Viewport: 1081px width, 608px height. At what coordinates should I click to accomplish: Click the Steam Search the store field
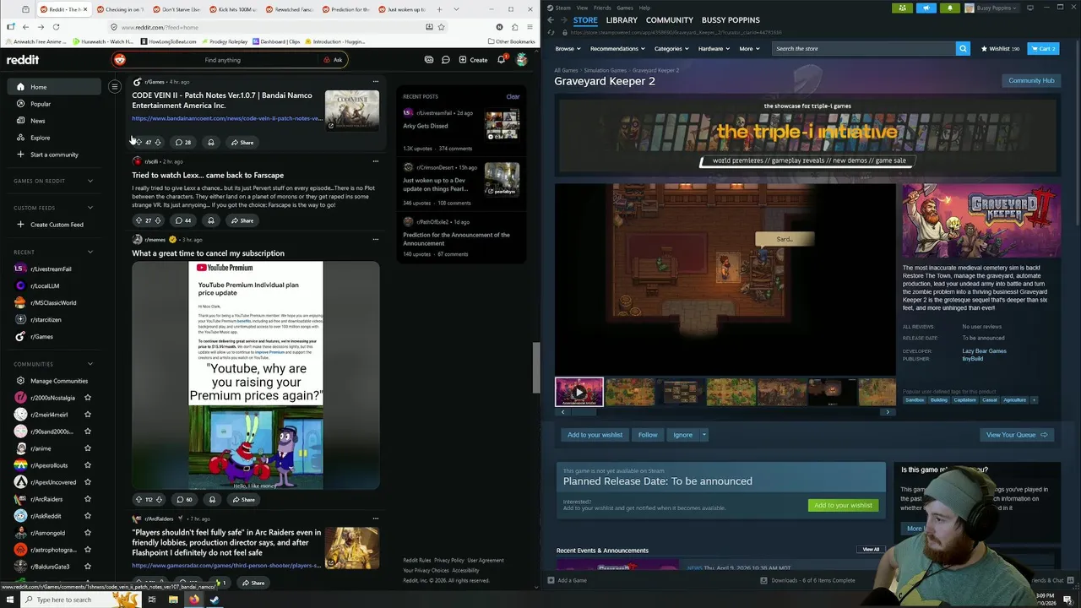click(865, 48)
